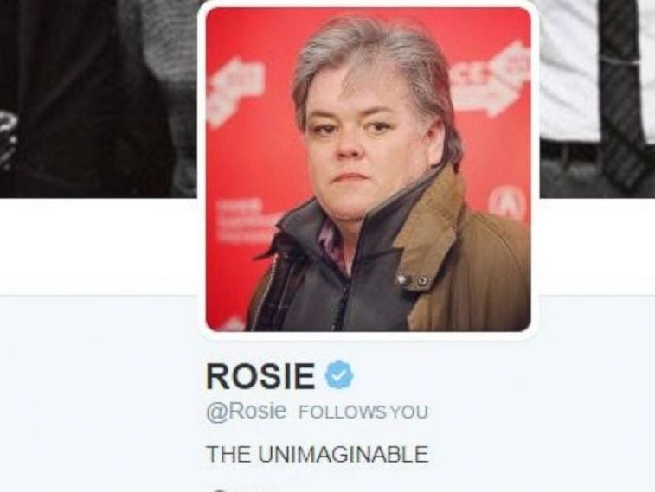
Task: Open the header banner image on the left
Action: [x=98, y=99]
